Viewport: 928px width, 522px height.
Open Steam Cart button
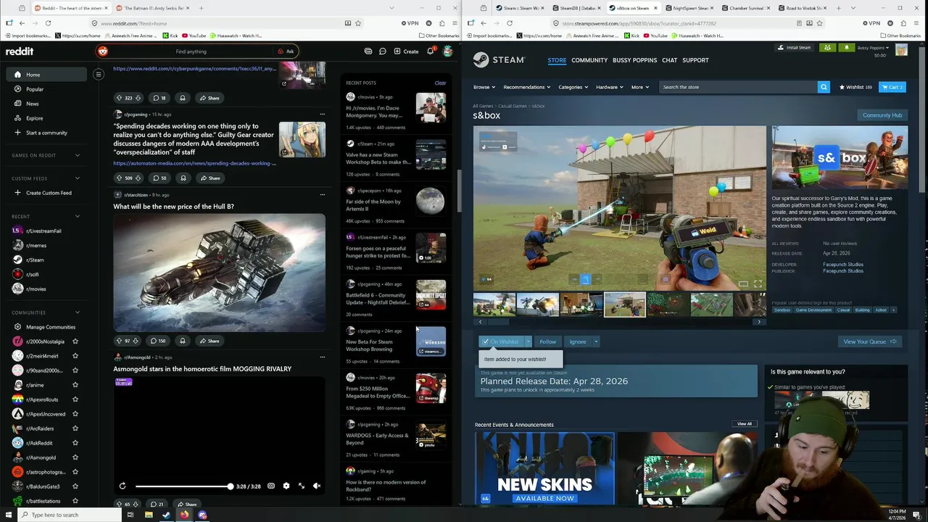click(892, 87)
